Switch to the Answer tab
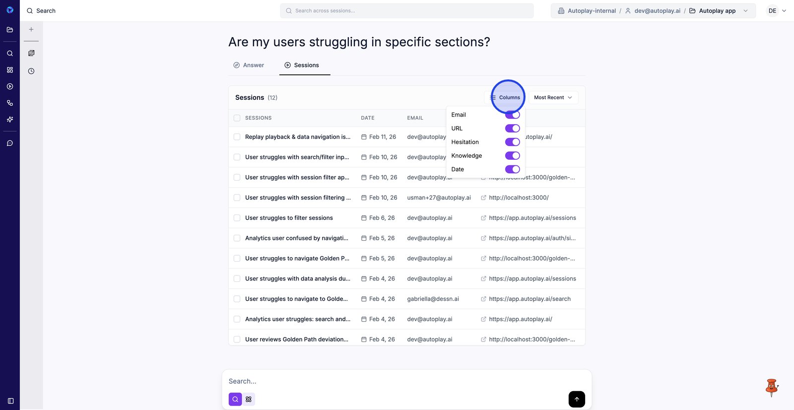 point(249,65)
